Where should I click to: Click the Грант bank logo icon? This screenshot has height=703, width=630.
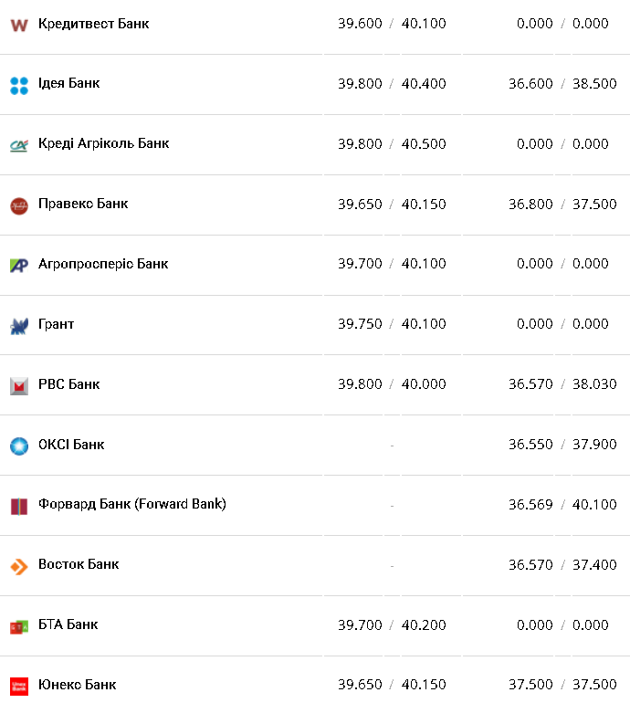click(19, 325)
